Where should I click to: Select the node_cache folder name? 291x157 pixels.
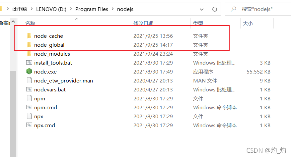point(49,36)
